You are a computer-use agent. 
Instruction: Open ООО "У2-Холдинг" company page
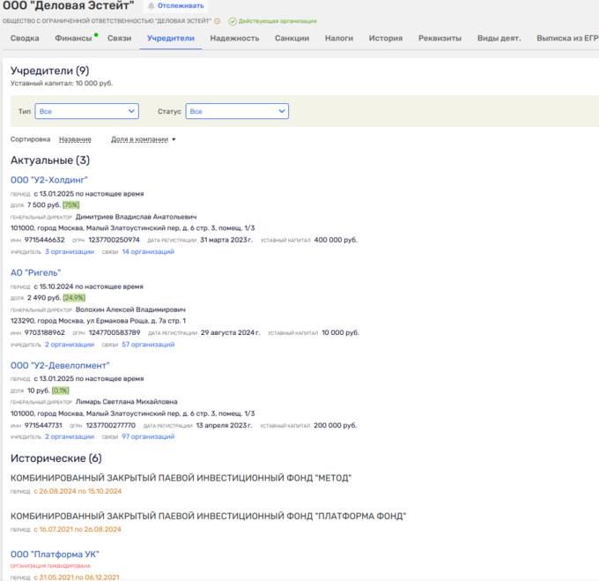[x=49, y=180]
